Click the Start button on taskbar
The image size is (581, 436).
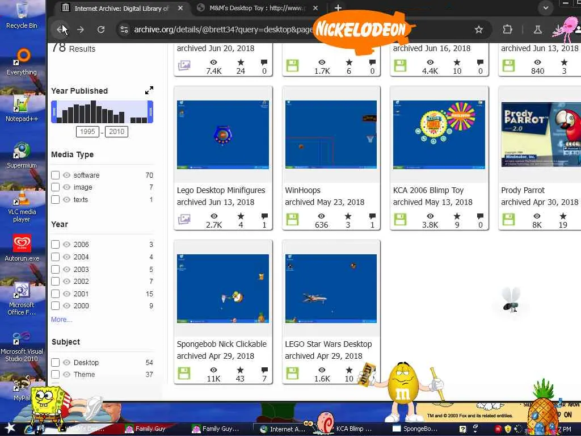pos(10,429)
